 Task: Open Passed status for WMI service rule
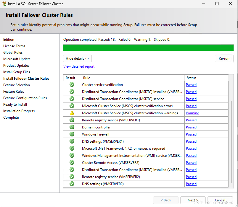(191, 156)
